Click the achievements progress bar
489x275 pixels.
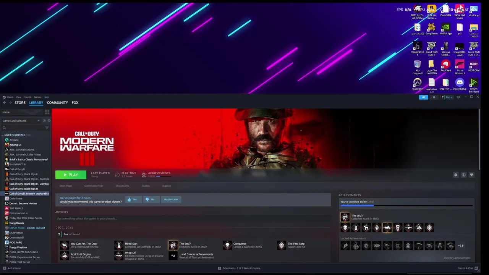click(406, 205)
